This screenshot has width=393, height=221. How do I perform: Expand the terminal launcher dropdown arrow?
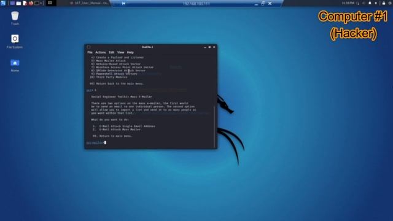(41, 3)
